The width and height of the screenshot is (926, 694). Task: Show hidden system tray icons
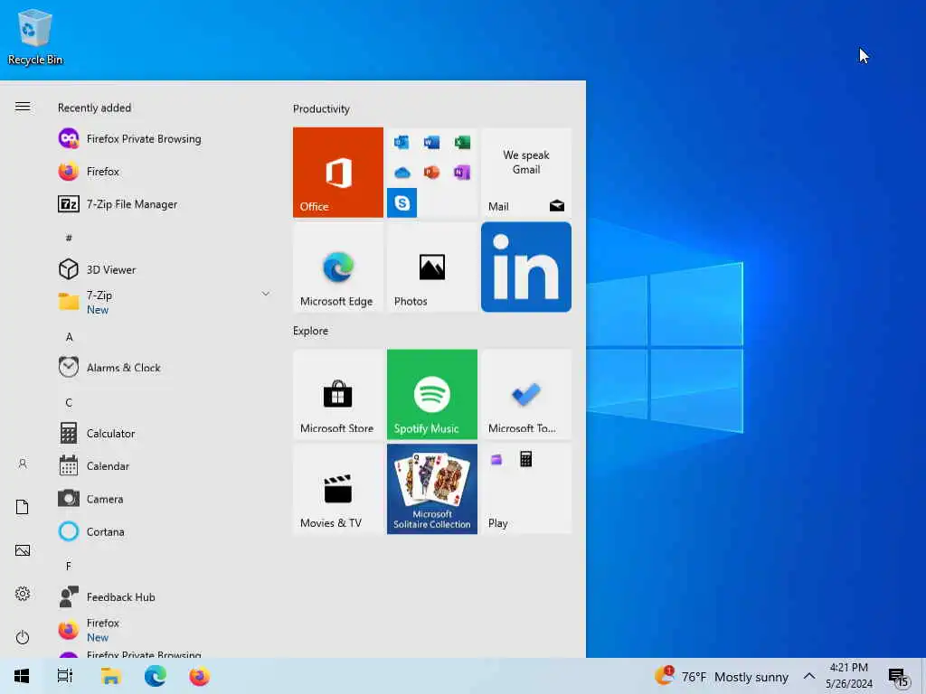click(x=809, y=676)
